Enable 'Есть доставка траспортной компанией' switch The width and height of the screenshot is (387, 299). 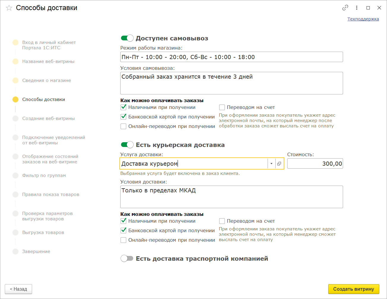click(127, 259)
